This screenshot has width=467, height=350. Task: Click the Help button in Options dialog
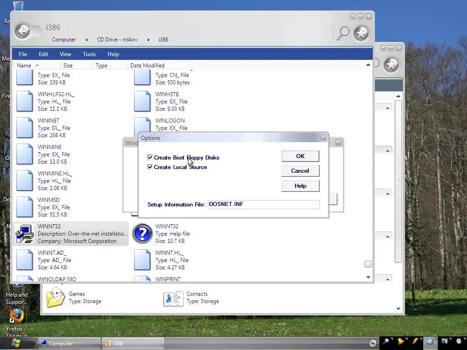pos(300,186)
